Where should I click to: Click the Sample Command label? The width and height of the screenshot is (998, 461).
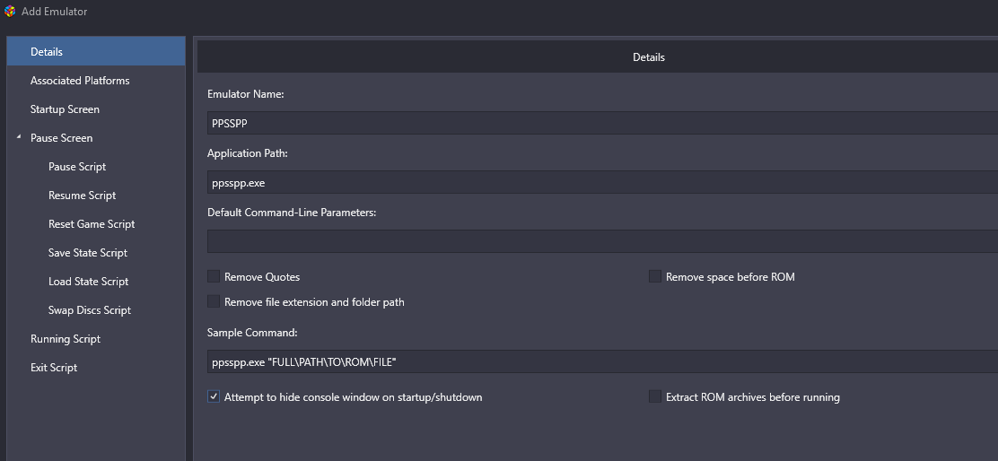[252, 333]
